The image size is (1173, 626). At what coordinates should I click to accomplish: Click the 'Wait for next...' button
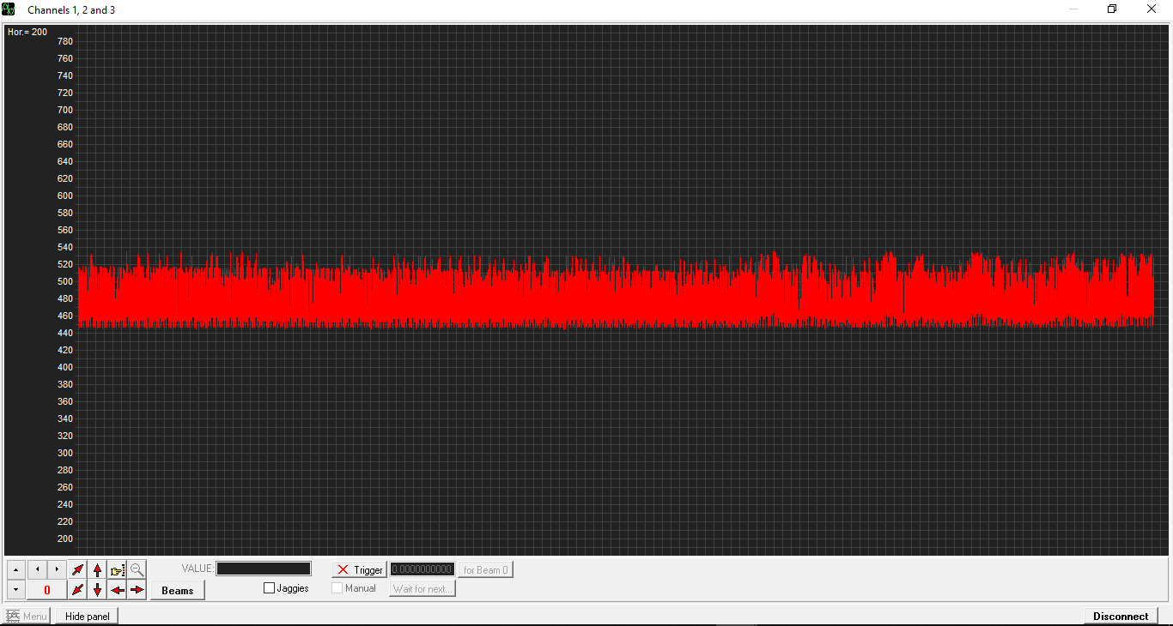(x=422, y=589)
